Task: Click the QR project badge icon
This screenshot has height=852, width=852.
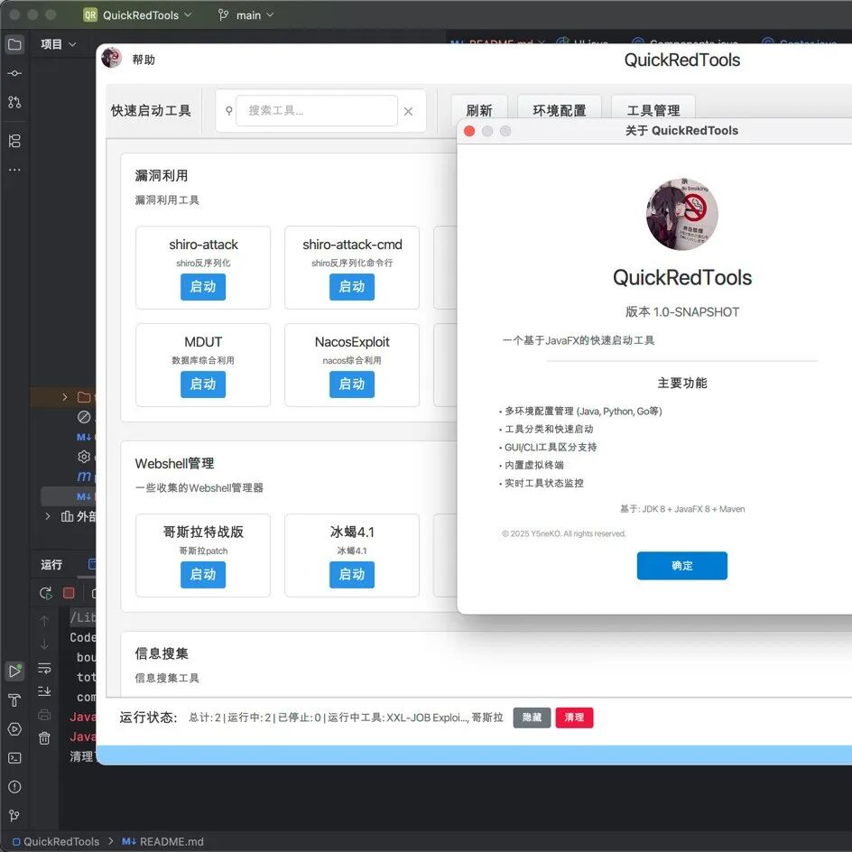Action: pos(90,15)
